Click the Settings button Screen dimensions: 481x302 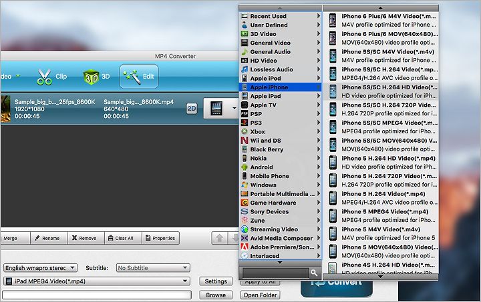point(216,281)
